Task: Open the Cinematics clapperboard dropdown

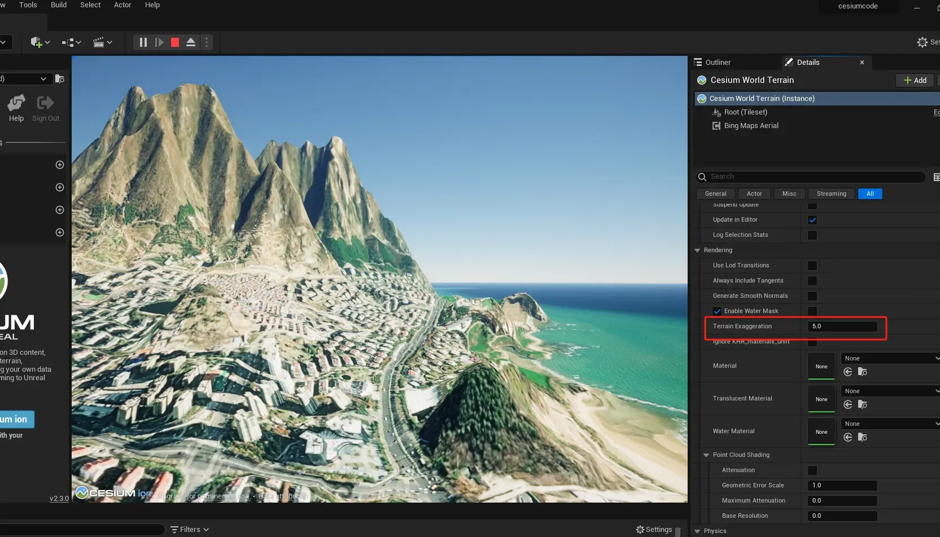Action: 102,42
